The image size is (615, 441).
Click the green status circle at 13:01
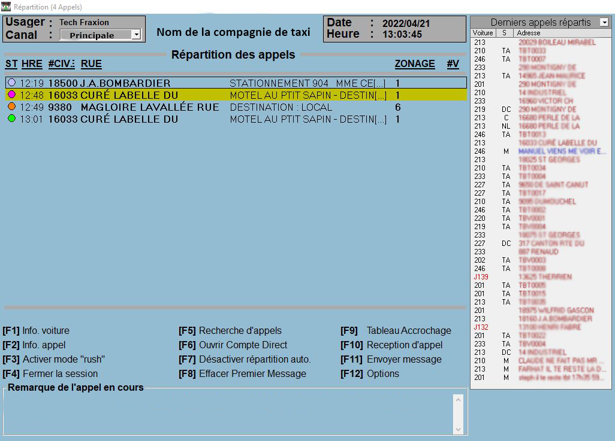coord(12,118)
